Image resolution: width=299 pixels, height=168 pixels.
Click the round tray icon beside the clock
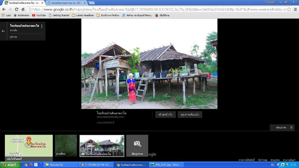(x=283, y=165)
